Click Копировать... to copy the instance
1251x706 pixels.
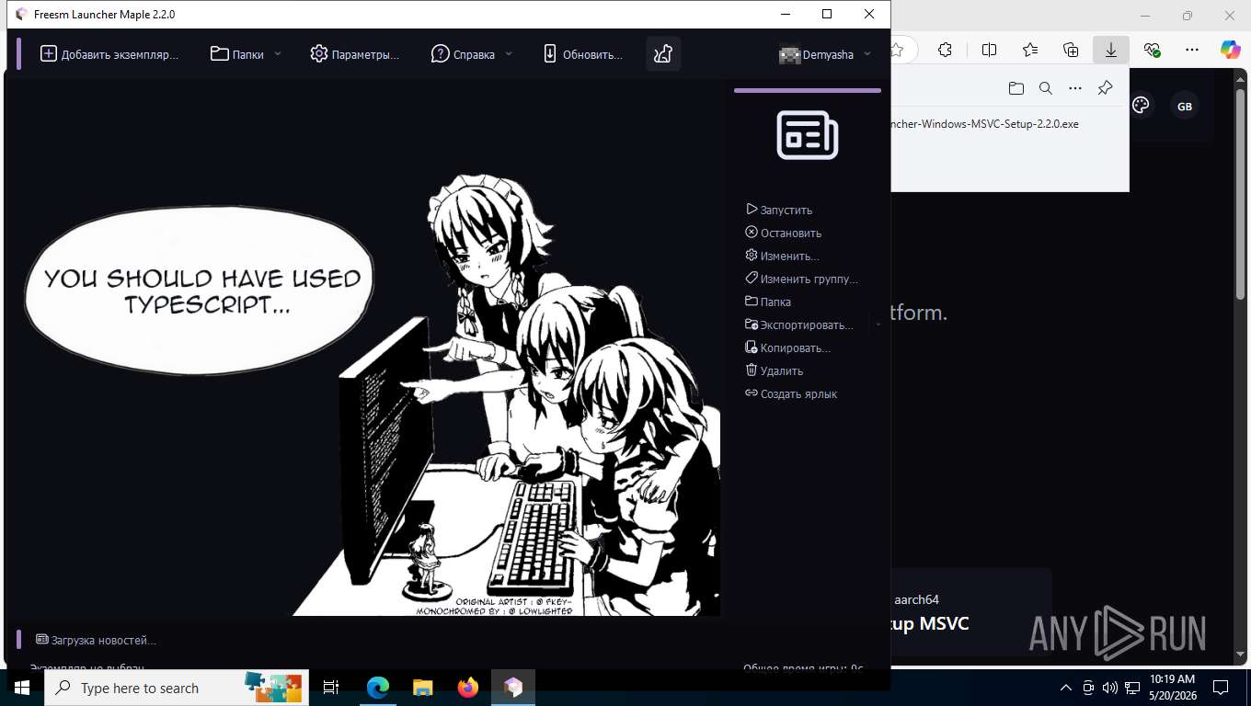tap(788, 347)
